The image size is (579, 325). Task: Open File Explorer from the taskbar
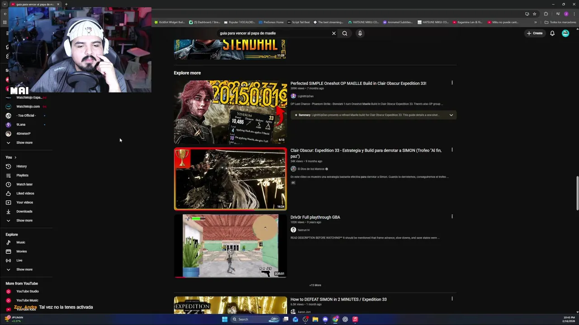(x=315, y=319)
